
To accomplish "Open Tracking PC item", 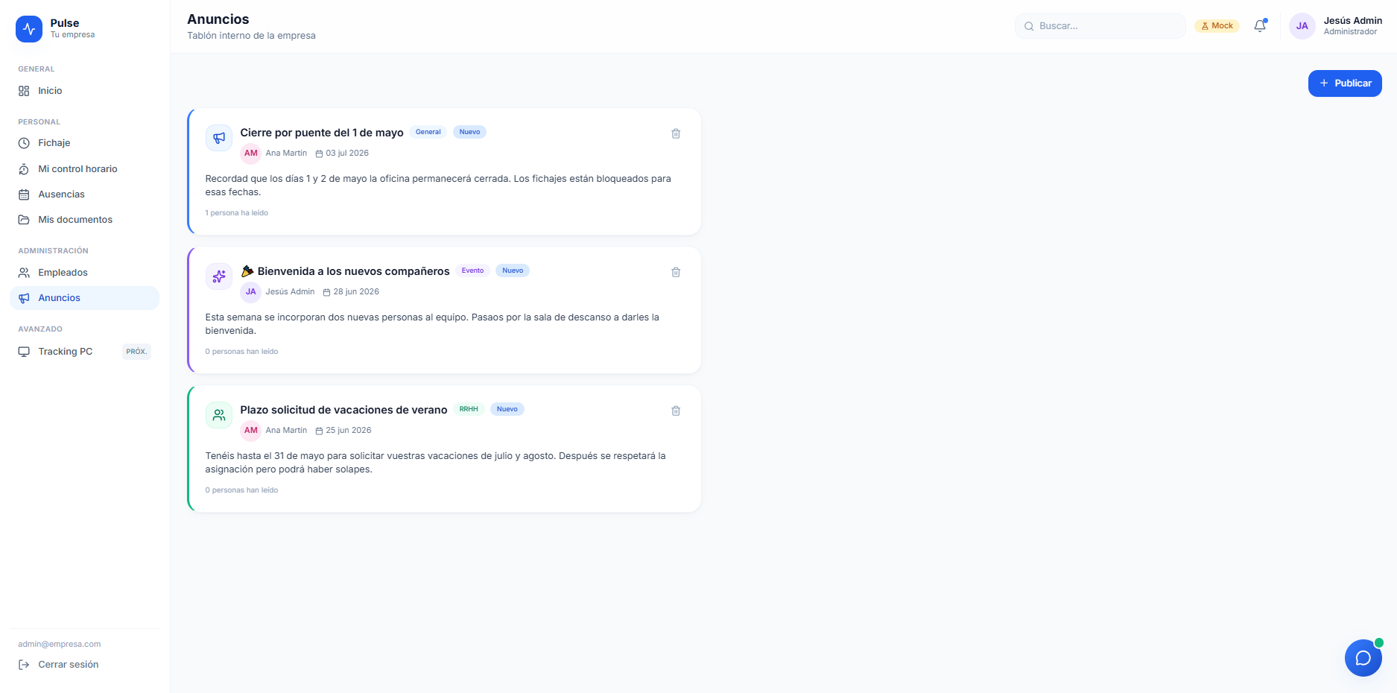I will pos(84,352).
